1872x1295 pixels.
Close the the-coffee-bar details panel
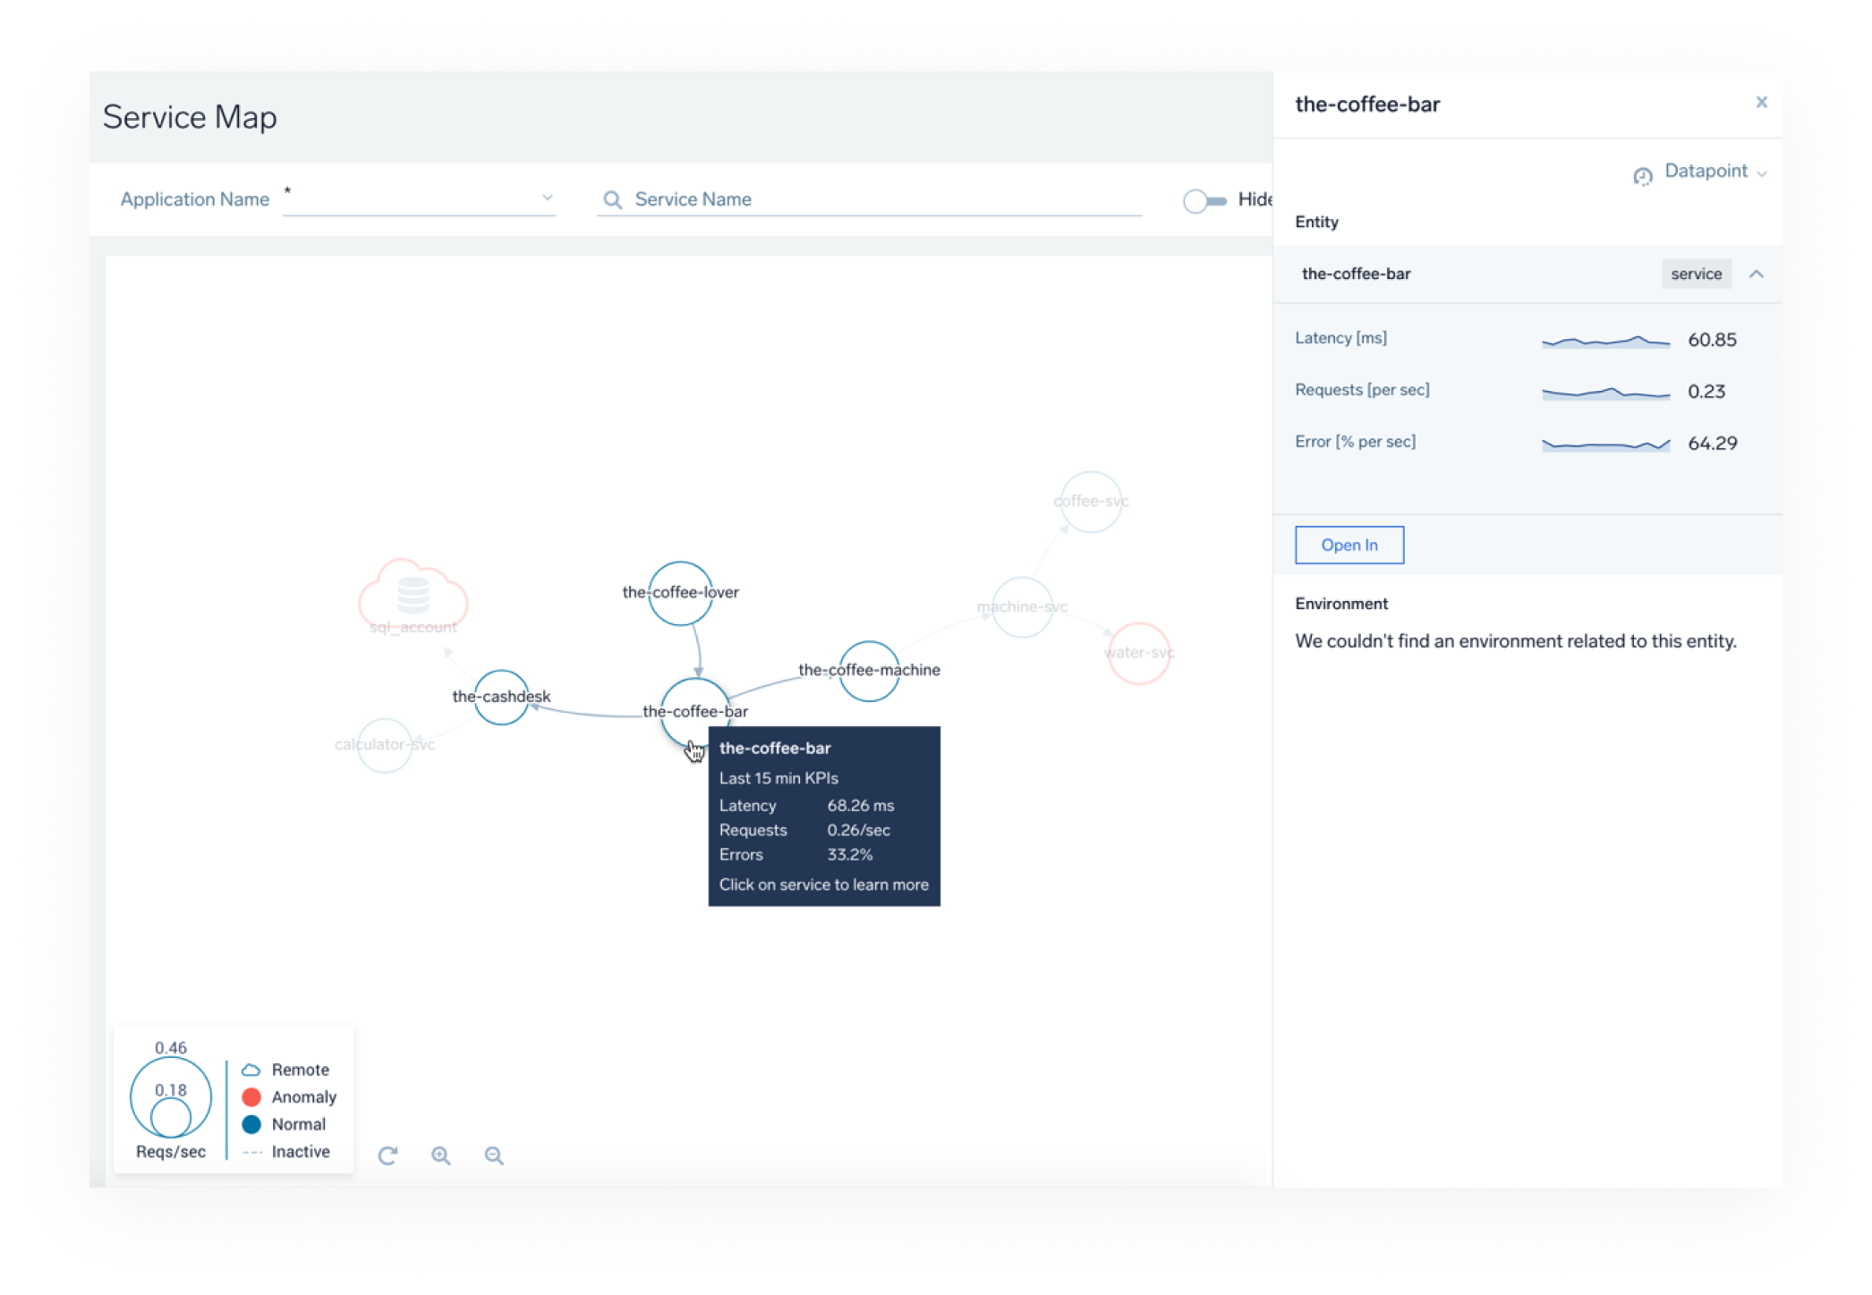tap(1761, 102)
